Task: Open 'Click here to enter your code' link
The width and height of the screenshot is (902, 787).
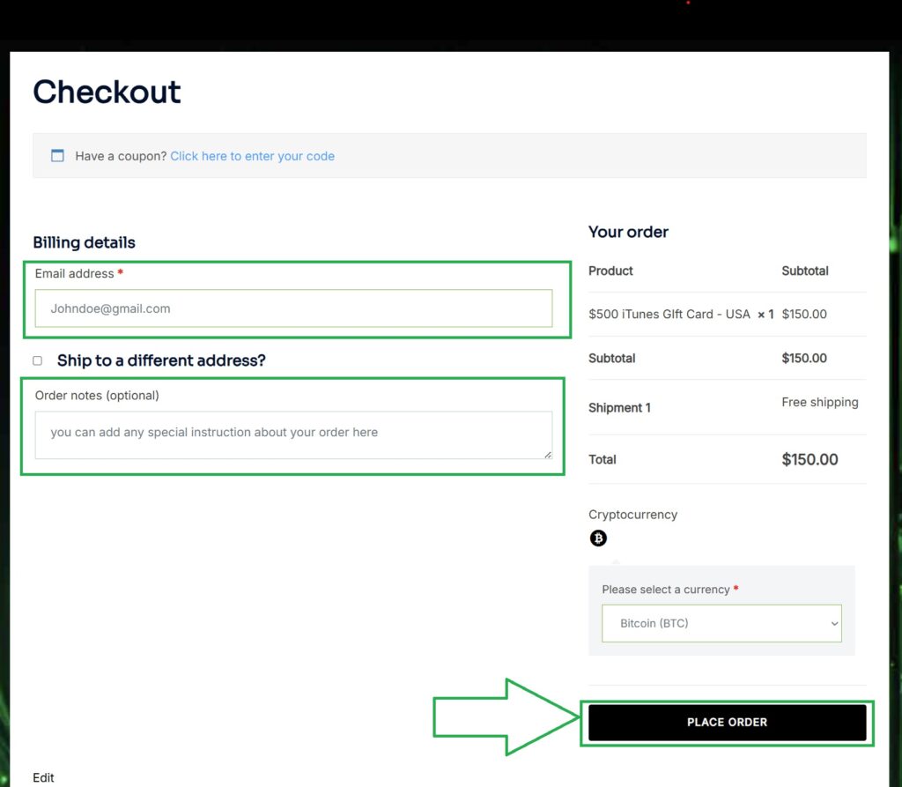Action: click(252, 156)
